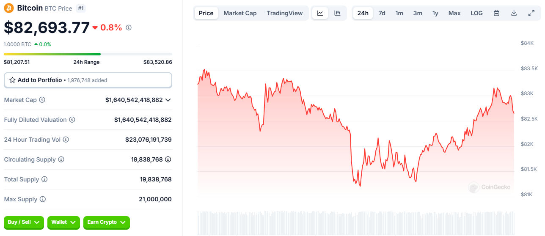Viewport: 545px width, 236px height.
Task: Switch to the line chart view icon
Action: tap(320, 13)
